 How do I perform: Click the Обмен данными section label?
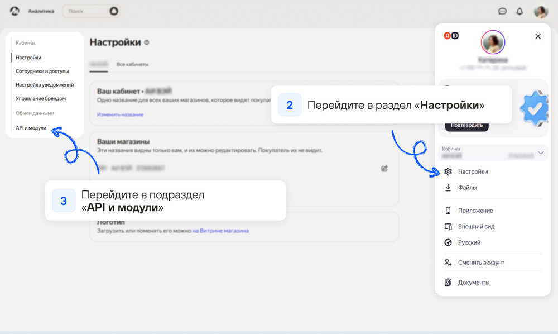pos(35,113)
